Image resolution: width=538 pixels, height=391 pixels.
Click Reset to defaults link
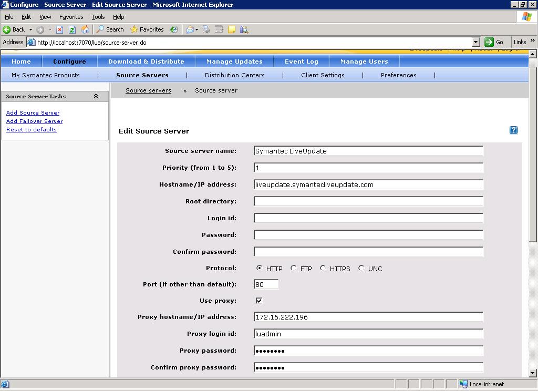[31, 129]
